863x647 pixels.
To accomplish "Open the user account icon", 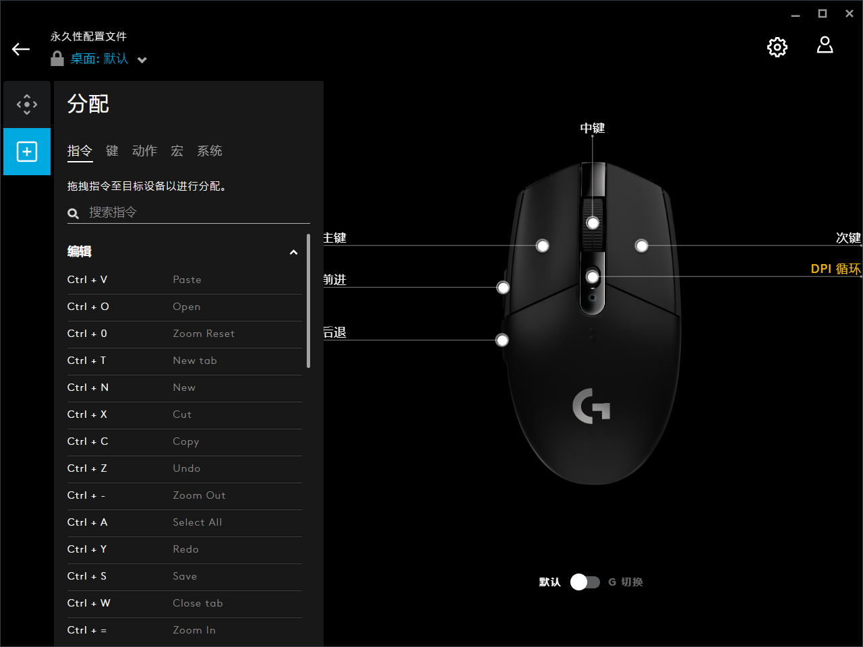I will tap(825, 45).
